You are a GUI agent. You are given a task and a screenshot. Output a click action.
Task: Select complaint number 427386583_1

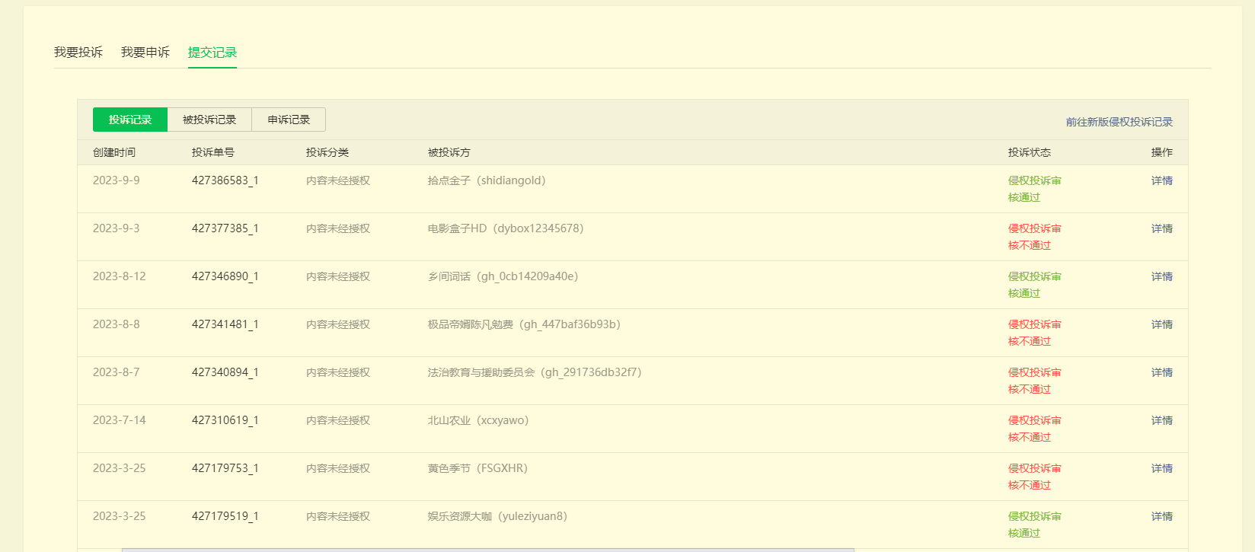tap(225, 180)
